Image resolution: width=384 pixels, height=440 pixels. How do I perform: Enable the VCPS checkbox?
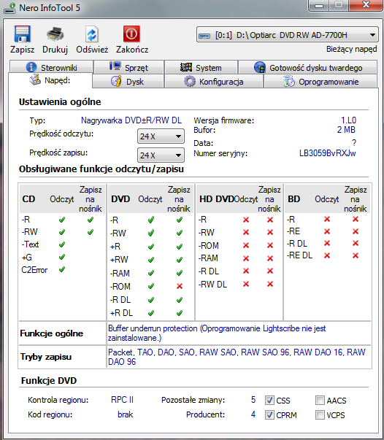tap(320, 414)
